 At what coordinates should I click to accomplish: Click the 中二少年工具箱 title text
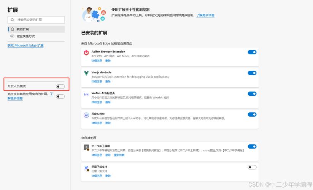[x=101, y=146]
